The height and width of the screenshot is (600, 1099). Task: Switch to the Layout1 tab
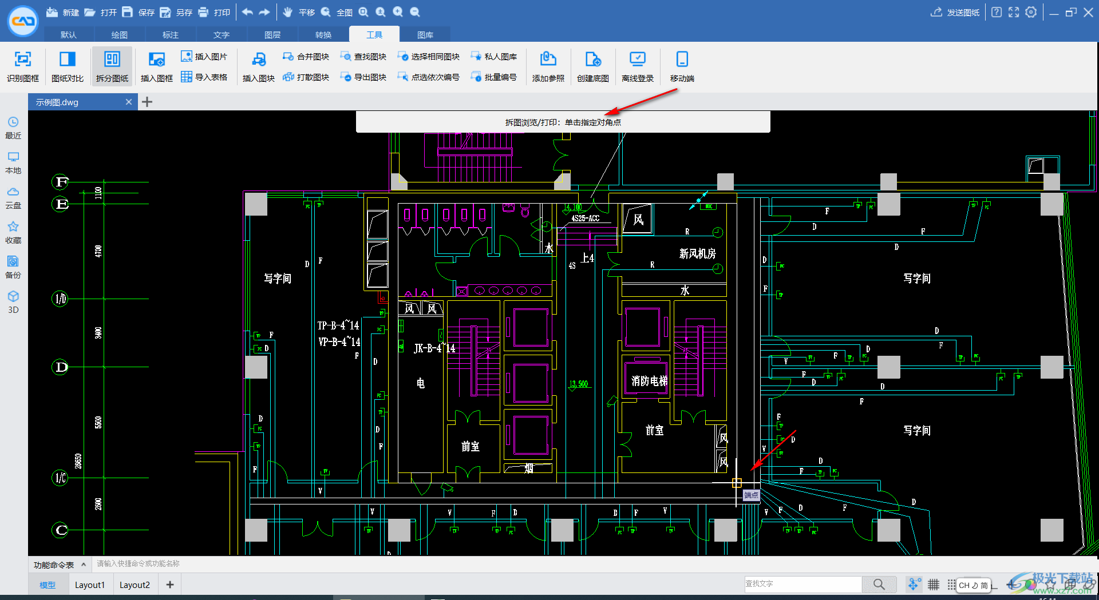point(90,585)
